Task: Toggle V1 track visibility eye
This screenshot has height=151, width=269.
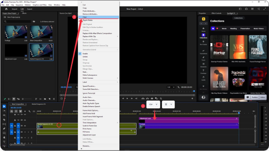Action: 25,126
